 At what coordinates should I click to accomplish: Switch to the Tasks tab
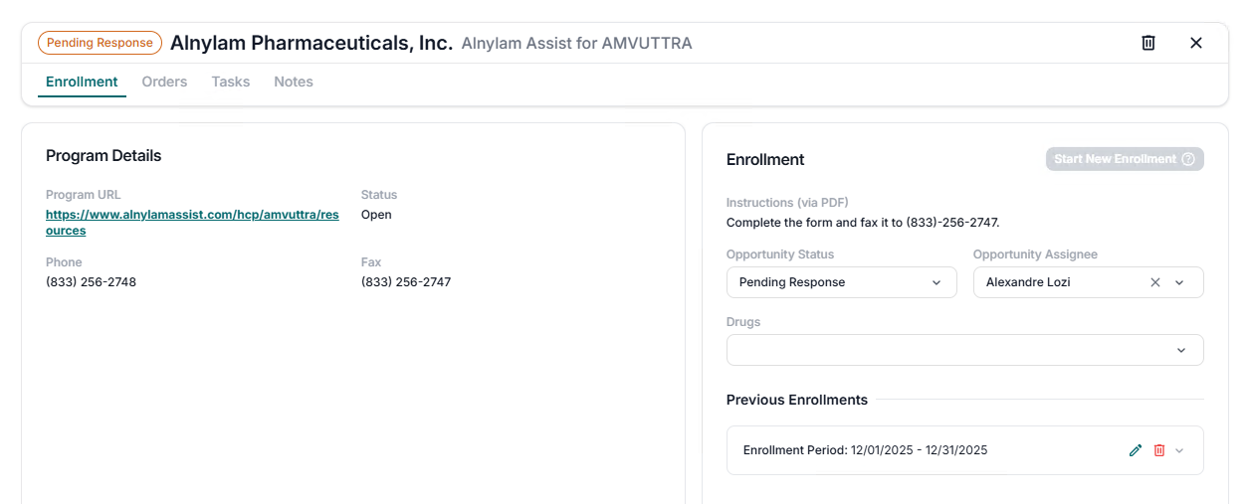pyautogui.click(x=231, y=82)
